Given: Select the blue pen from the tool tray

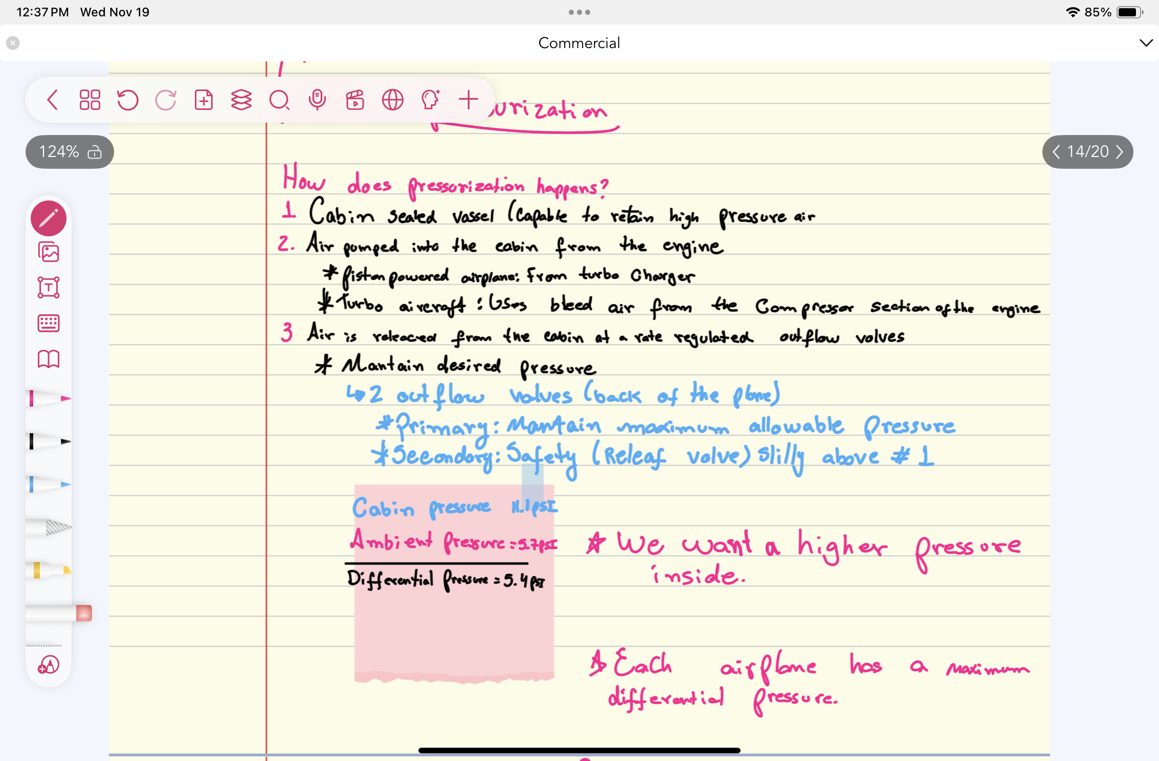Looking at the screenshot, I should click(49, 483).
